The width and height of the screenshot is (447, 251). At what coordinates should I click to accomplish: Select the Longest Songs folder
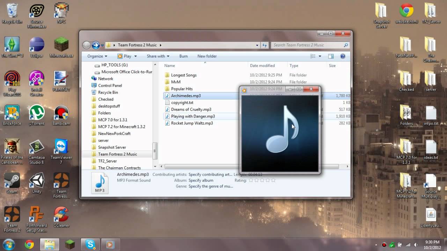click(x=184, y=75)
